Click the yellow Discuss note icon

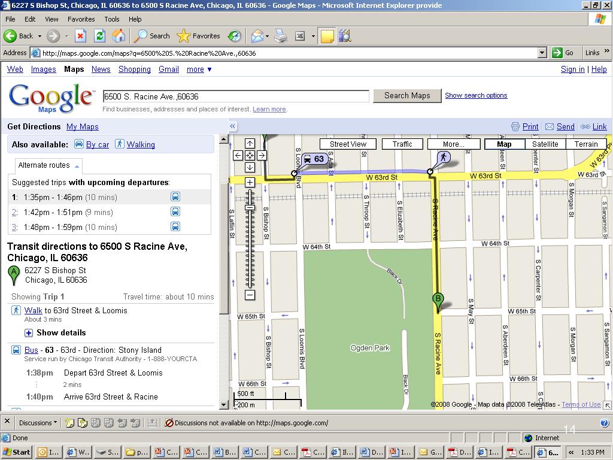tap(327, 36)
